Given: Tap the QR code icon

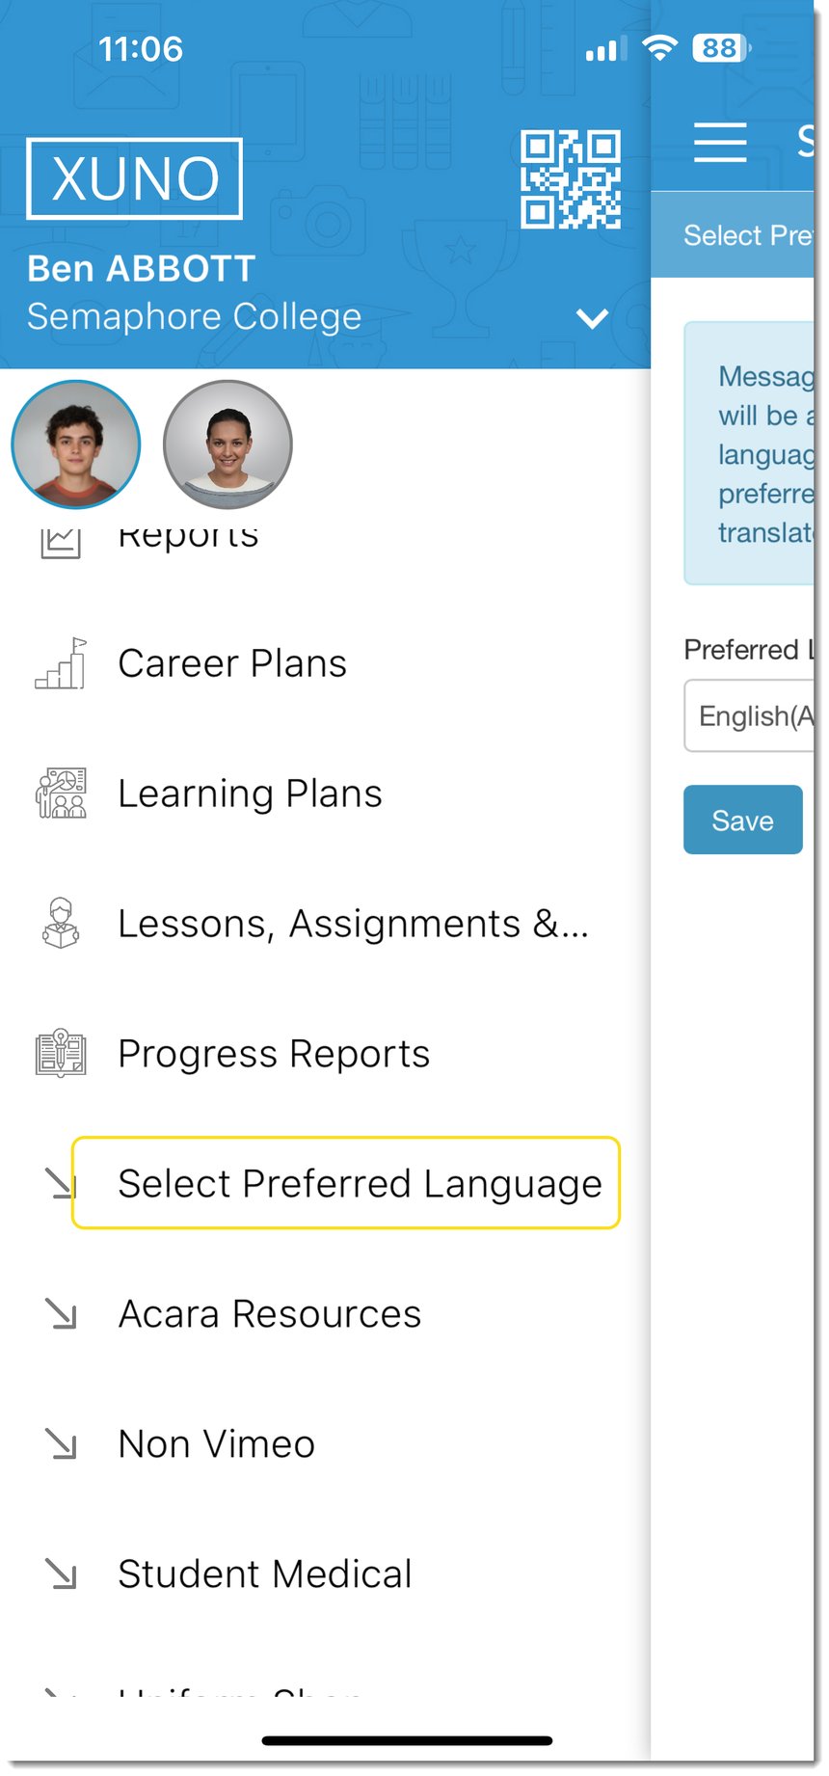Looking at the screenshot, I should tap(571, 179).
